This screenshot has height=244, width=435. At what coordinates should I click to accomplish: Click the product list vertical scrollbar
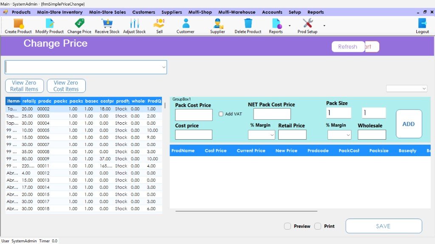(x=165, y=105)
